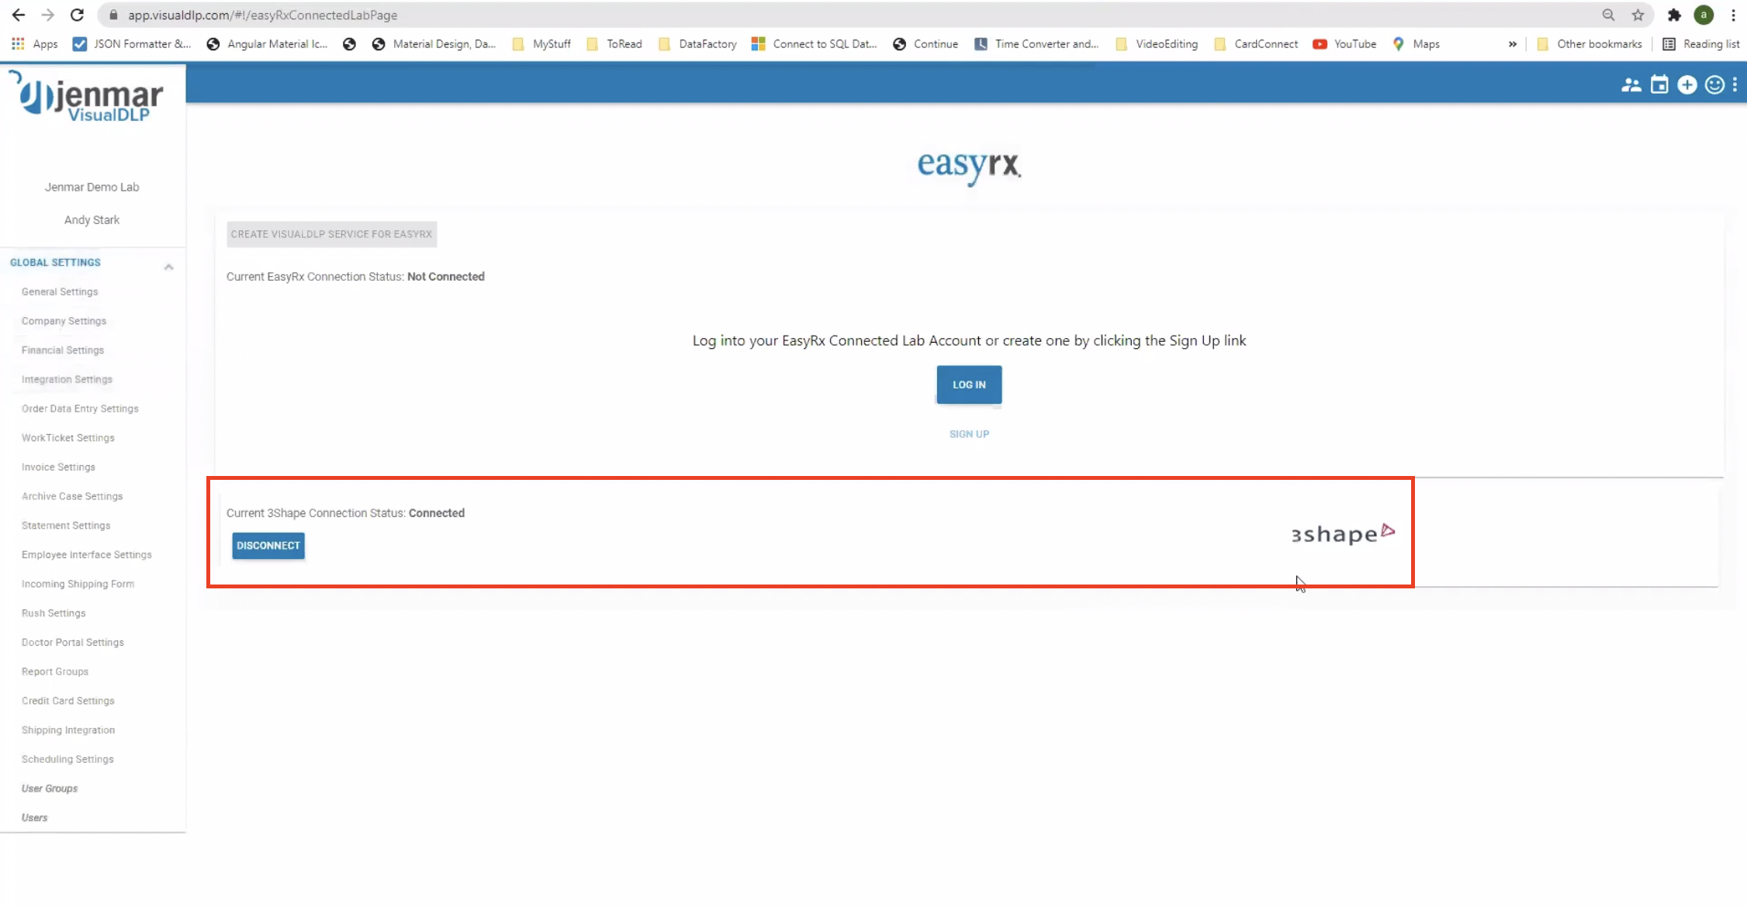Open the zoom magnifier in address bar
The width and height of the screenshot is (1747, 907).
click(x=1608, y=15)
